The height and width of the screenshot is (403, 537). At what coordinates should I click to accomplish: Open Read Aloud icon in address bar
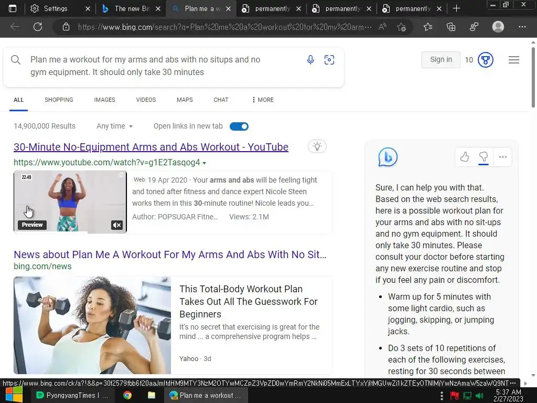point(382,27)
